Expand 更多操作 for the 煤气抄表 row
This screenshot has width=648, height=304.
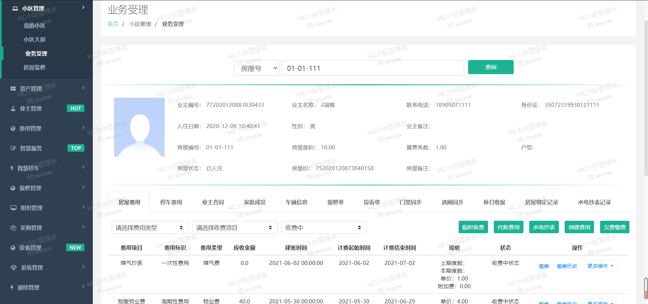coord(600,266)
